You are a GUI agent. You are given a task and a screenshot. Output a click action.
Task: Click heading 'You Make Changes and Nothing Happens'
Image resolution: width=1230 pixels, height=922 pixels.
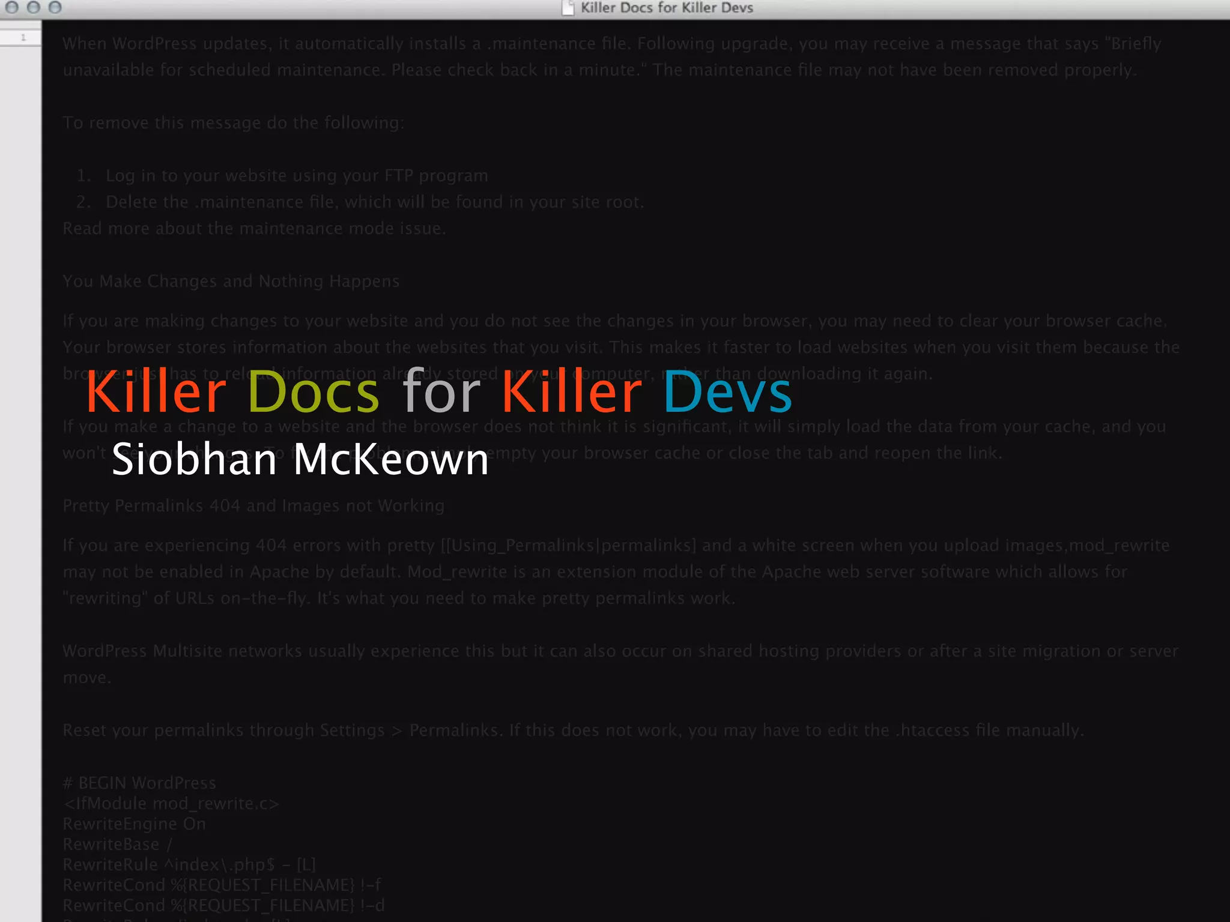[231, 282]
